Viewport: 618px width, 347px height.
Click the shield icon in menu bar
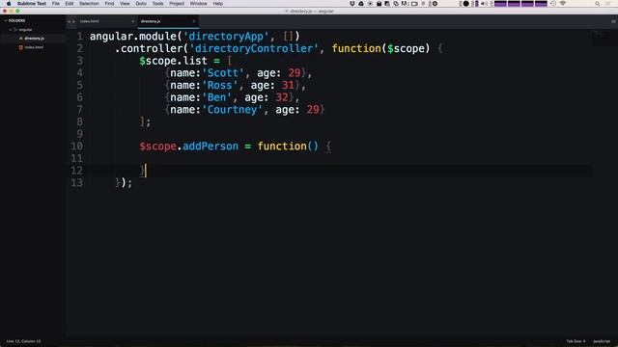pyautogui.click(x=351, y=4)
